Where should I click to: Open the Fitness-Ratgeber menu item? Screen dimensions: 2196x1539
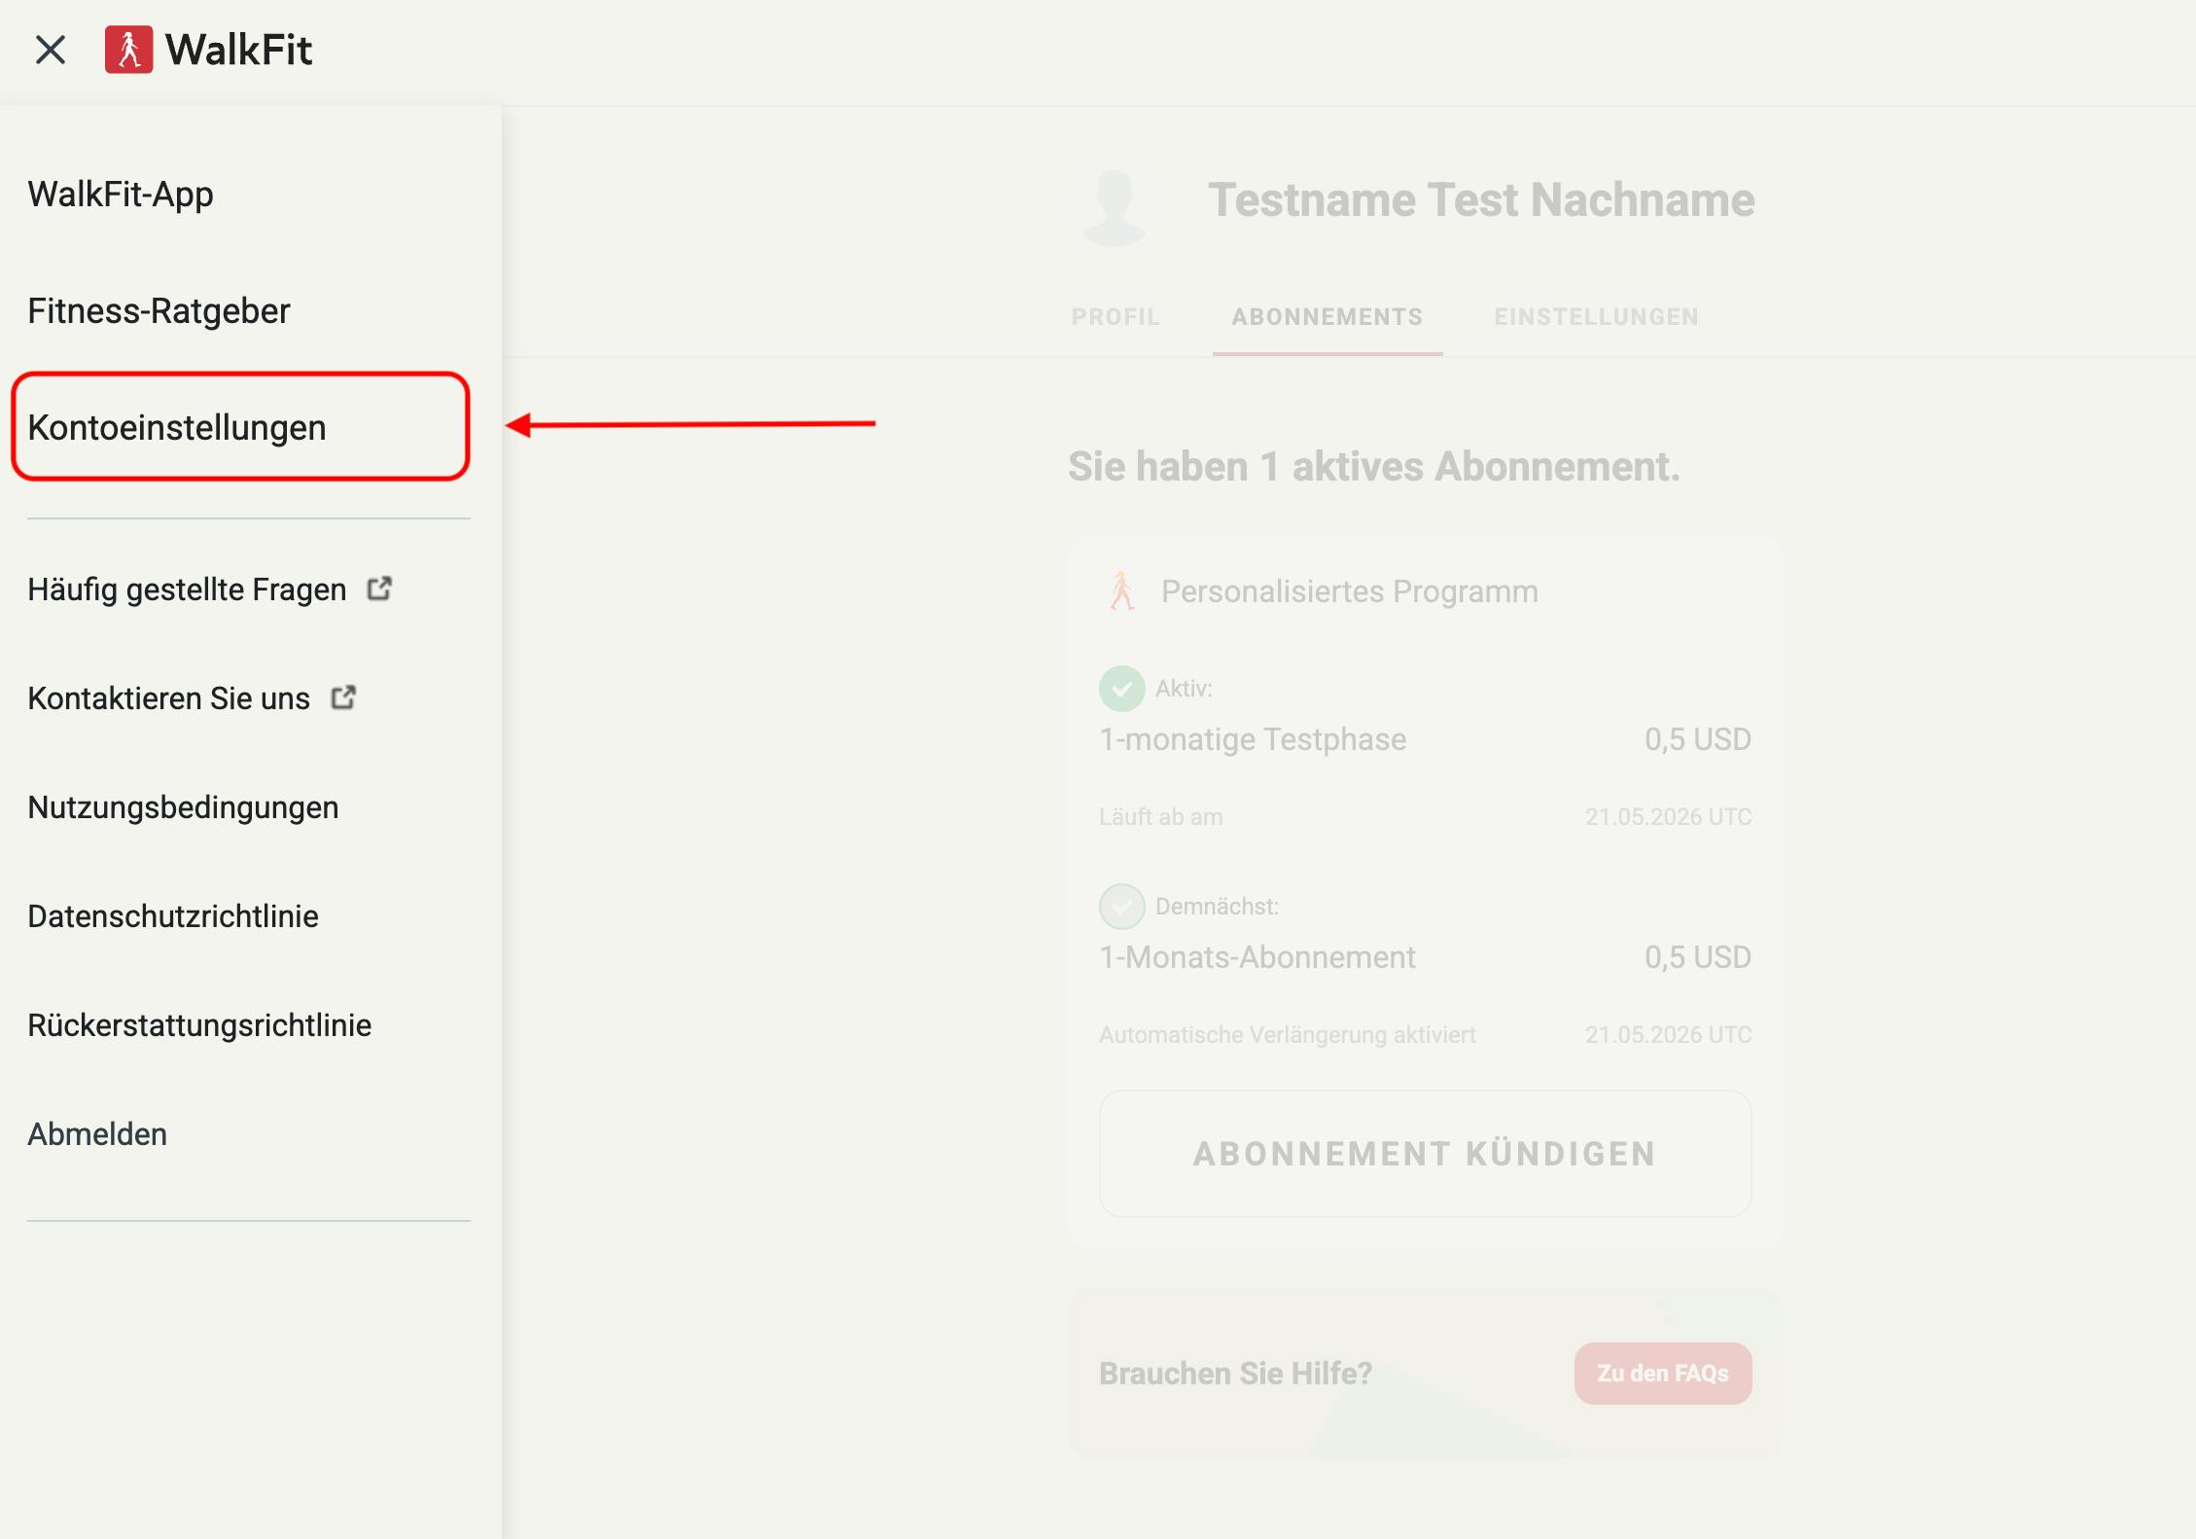(159, 311)
